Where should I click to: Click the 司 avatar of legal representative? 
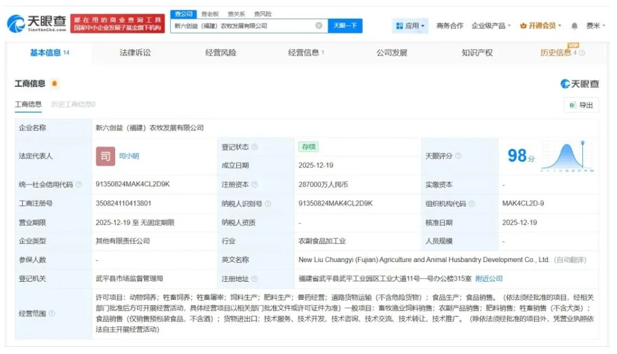coord(106,156)
